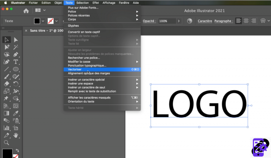The width and height of the screenshot is (271, 158).
Task: Click the black fill box in toolbar
Action: (7, 153)
